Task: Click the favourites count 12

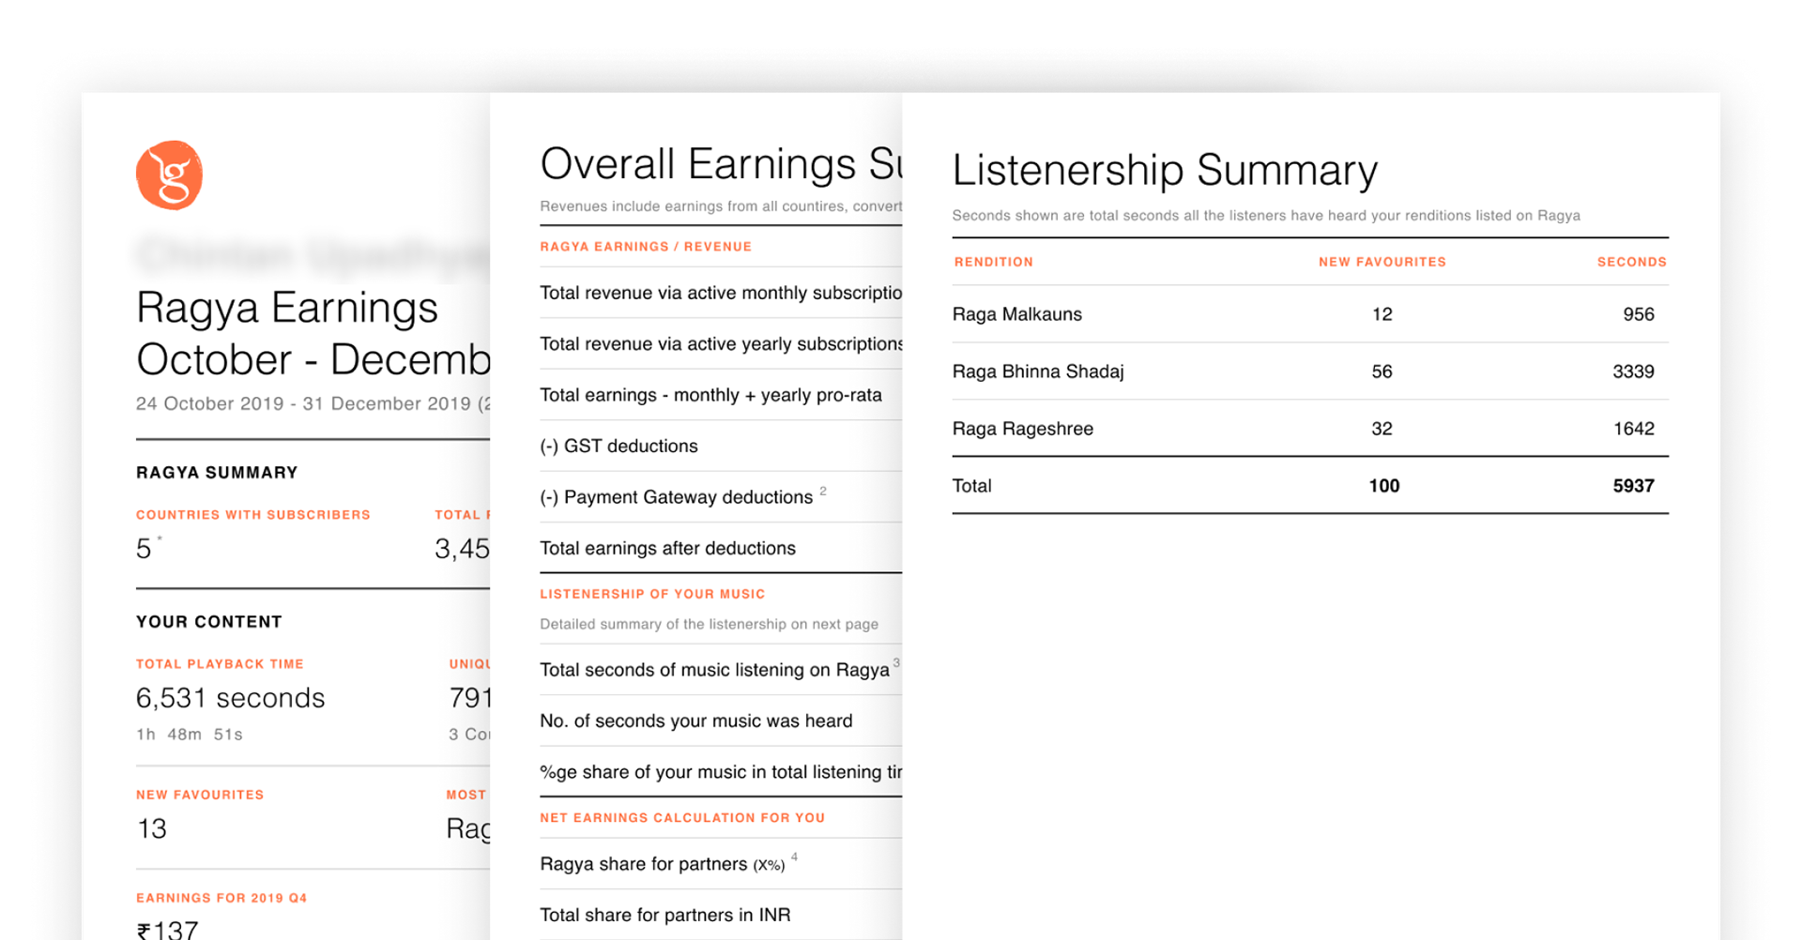Action: pos(1382,314)
